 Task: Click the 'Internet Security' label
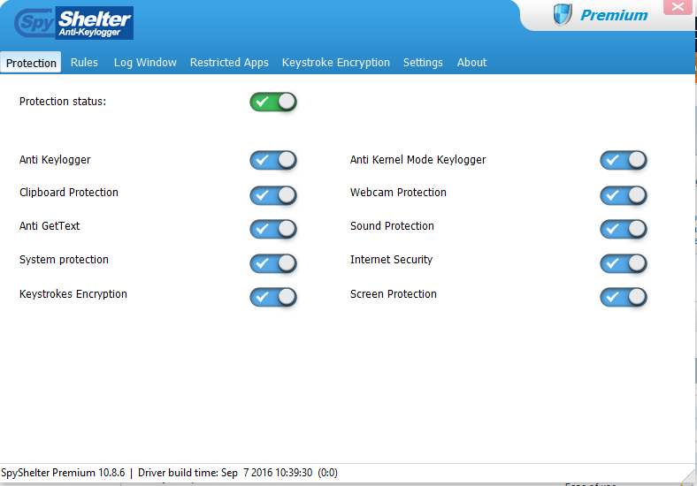pyautogui.click(x=391, y=260)
